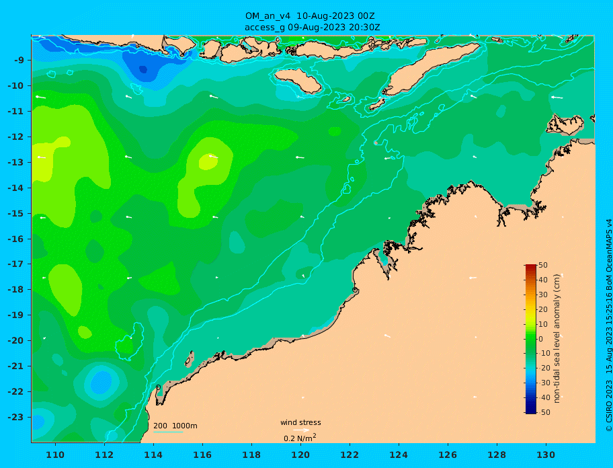The image size is (613, 468).
Task: Click the subtitle 'access_g 09-Aug-2023 20:30Z'
Action: pyautogui.click(x=313, y=28)
